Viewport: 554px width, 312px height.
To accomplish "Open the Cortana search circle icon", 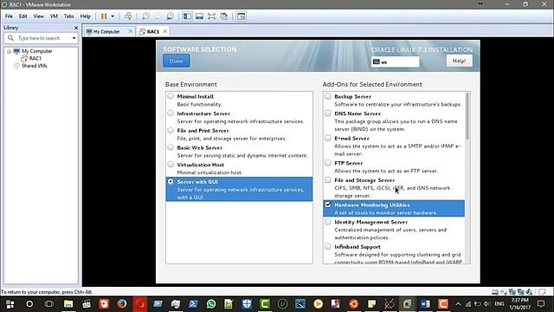I will (x=29, y=304).
